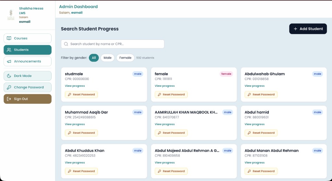Click key icon on Muhammad Aaqib Dar's Reset Password

click(x=69, y=133)
